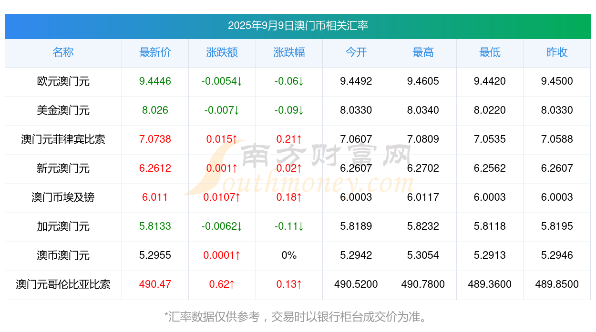
Task: Click the 美金澳门元 row name
Action: click(x=63, y=110)
